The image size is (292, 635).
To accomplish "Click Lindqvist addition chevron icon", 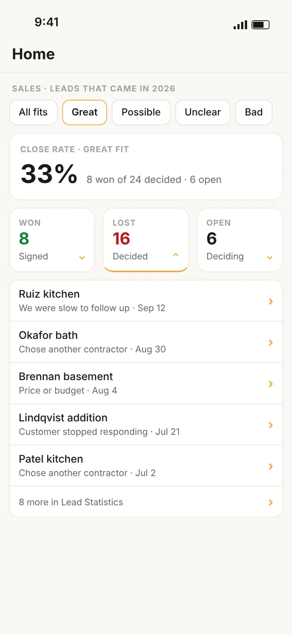I will tap(271, 425).
